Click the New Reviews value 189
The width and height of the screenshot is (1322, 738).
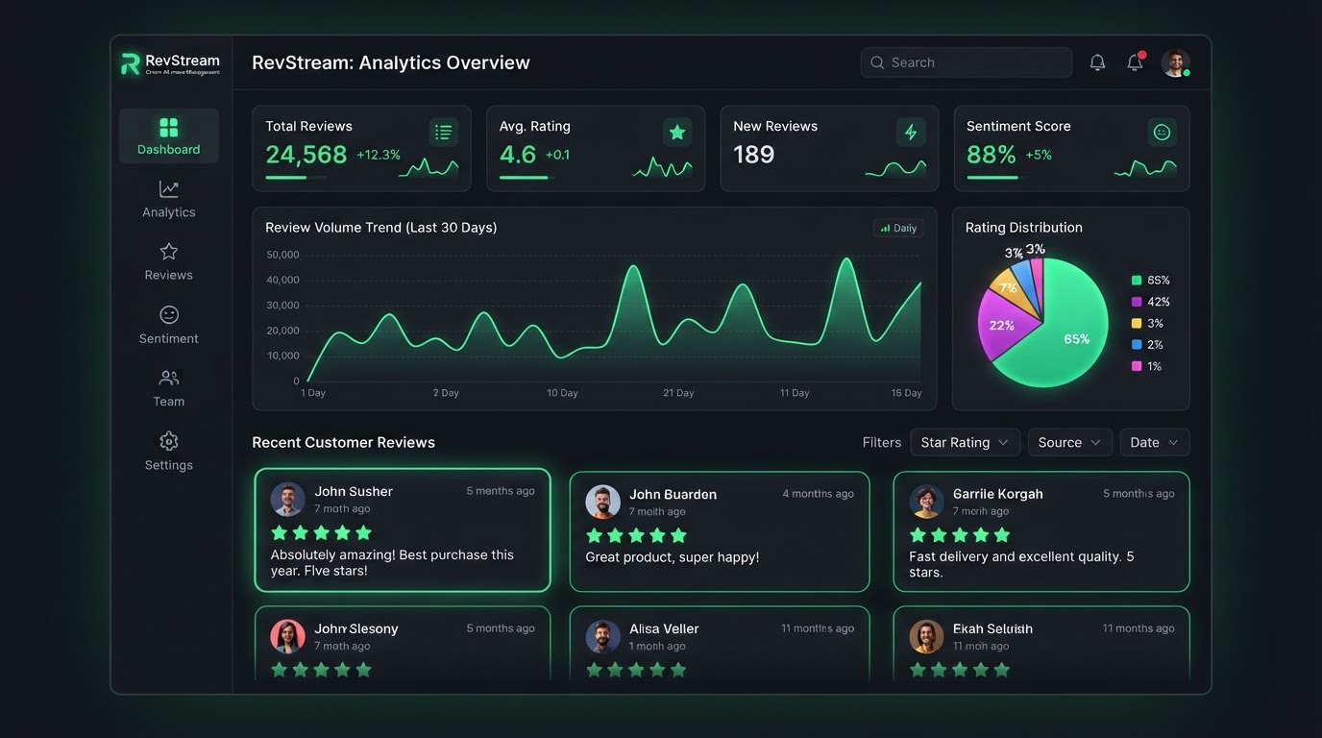(753, 155)
